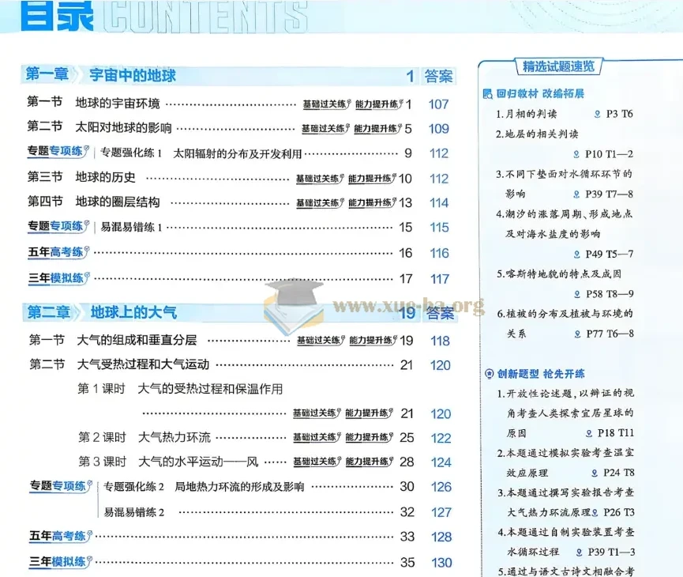Screen dimensions: 683x577
Task: Select the 太阳对地球的影响 section title
Action: tap(123, 128)
